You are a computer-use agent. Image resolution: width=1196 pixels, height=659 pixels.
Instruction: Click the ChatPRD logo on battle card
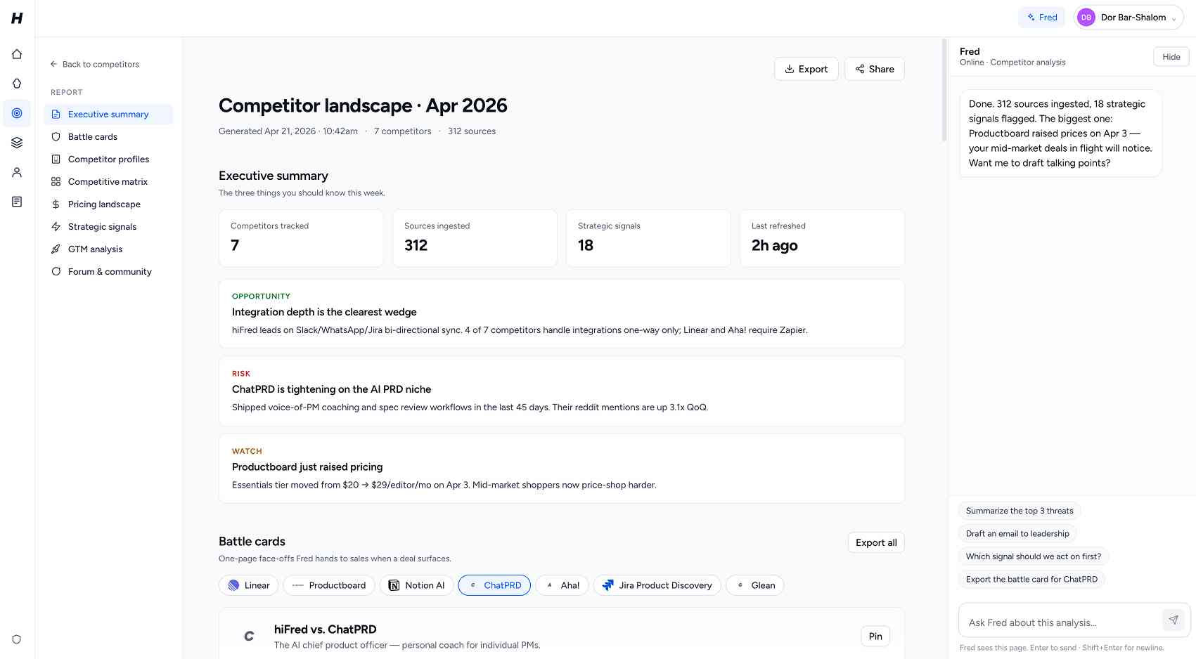249,637
